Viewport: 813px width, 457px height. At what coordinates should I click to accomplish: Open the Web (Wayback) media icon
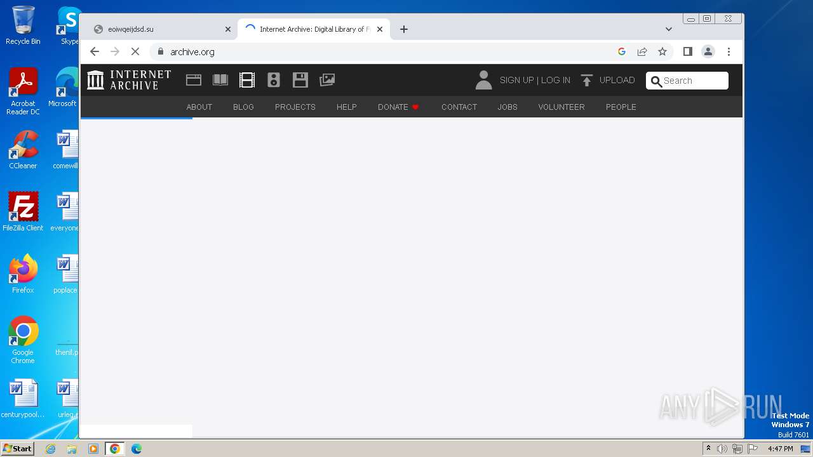[194, 80]
